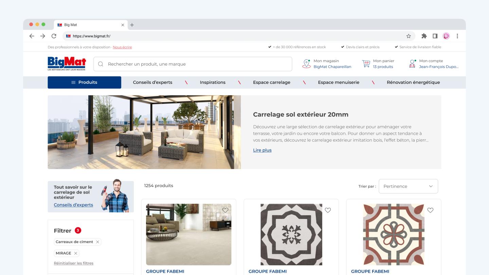Click the red filter count badge 3
This screenshot has height=275, width=489.
click(78, 231)
